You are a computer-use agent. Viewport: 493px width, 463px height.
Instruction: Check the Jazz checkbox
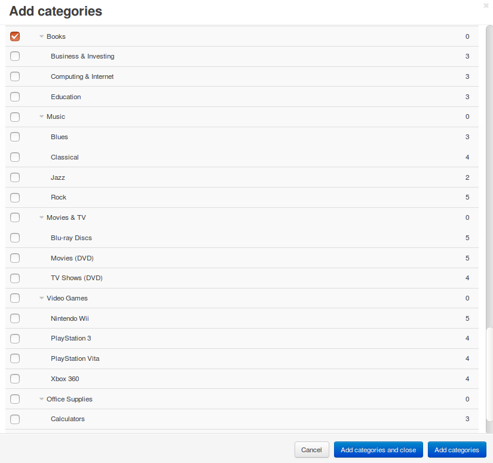[15, 177]
